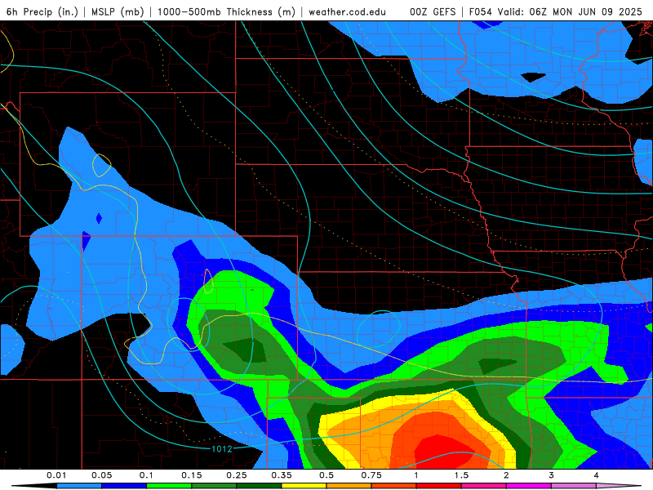Viewport: 653px width, 490px height.
Task: Click the '0.01' colorbar tick label
Action: tap(56, 475)
